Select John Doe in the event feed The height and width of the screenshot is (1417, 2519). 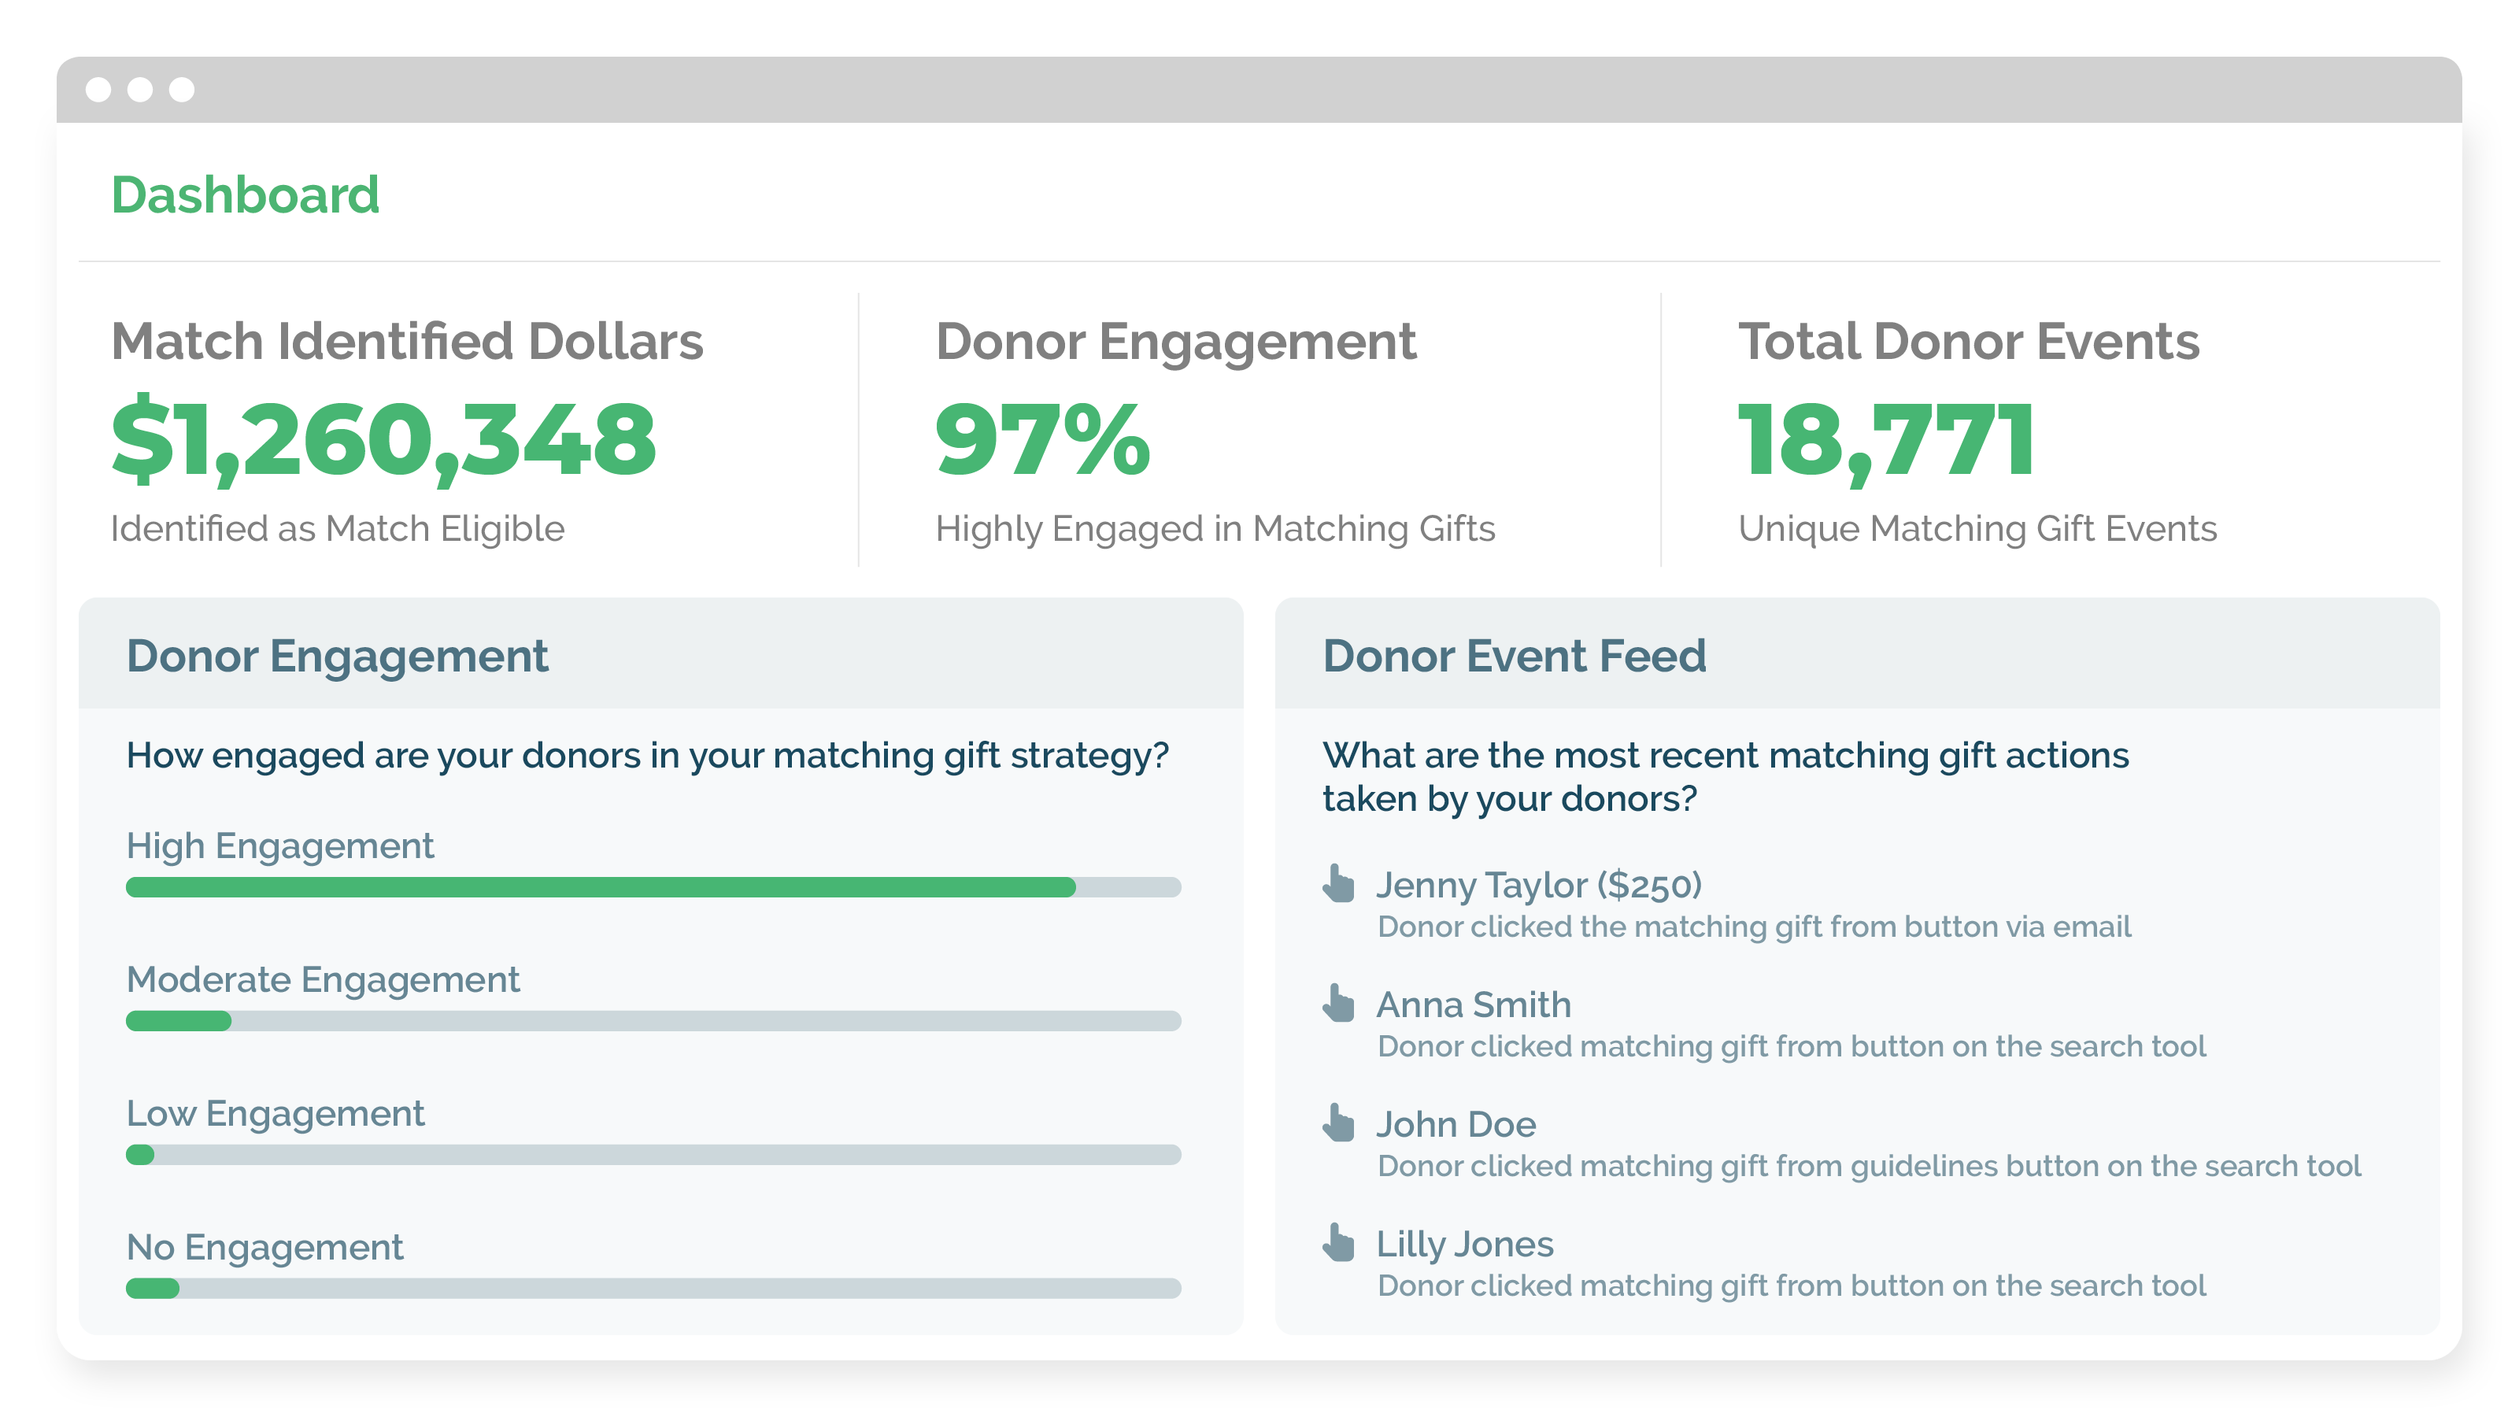1456,1125
